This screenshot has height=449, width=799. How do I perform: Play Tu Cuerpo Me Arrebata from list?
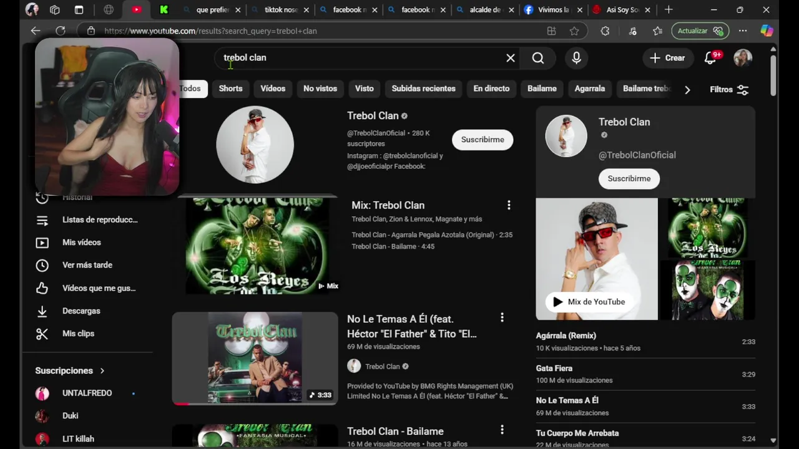point(645,438)
